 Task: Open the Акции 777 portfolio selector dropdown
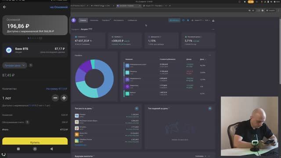197,21
